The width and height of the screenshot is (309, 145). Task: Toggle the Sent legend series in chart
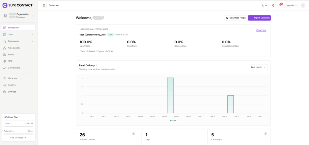173,121
